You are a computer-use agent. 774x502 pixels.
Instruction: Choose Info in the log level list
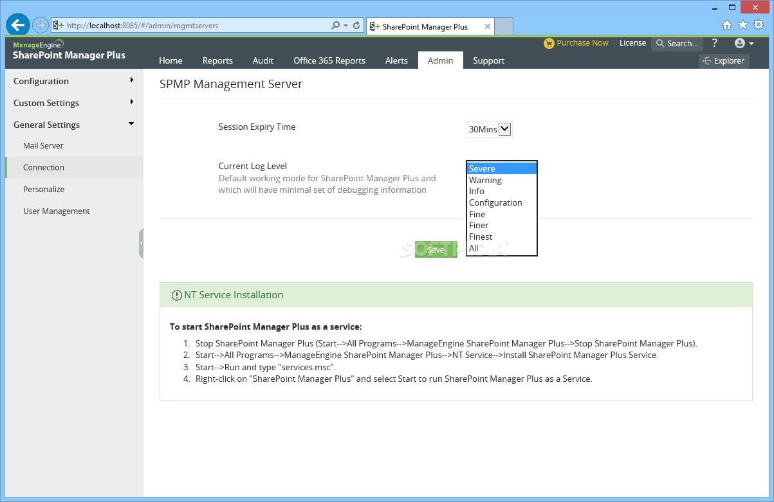pyautogui.click(x=502, y=191)
